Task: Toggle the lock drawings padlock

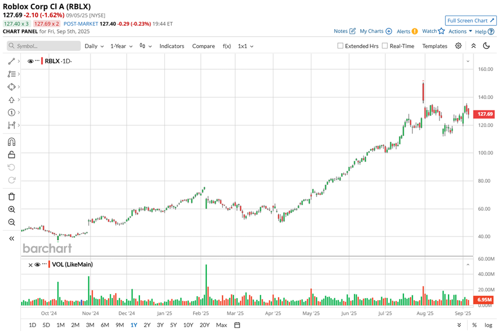Action: [11, 154]
